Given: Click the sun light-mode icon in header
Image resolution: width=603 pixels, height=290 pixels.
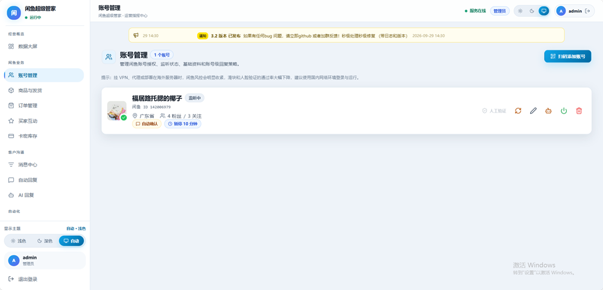Looking at the screenshot, I should click(x=520, y=11).
